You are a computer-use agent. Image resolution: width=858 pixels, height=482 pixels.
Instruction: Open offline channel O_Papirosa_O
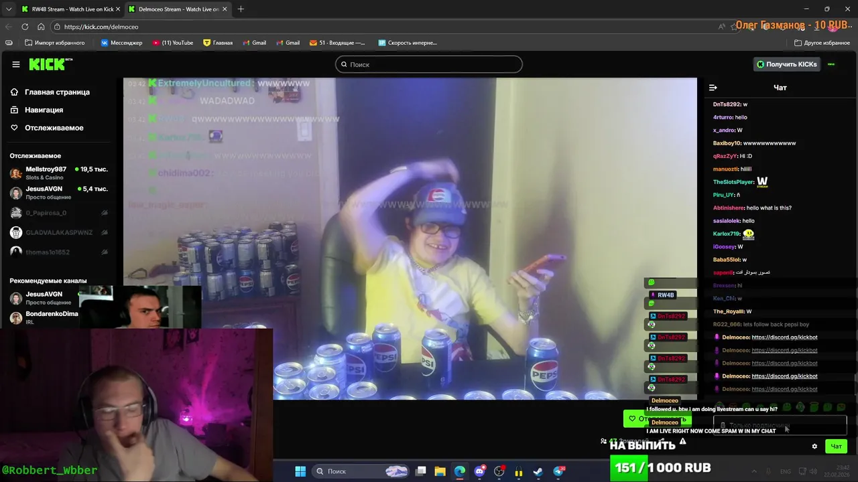pyautogui.click(x=59, y=213)
